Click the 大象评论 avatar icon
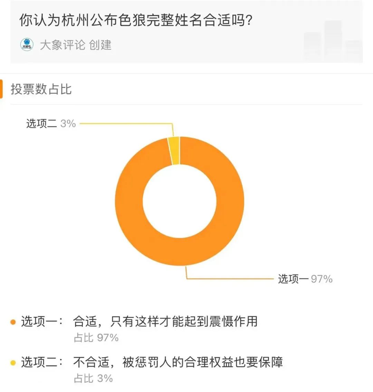Image resolution: width=373 pixels, height=392 pixels. [x=27, y=45]
